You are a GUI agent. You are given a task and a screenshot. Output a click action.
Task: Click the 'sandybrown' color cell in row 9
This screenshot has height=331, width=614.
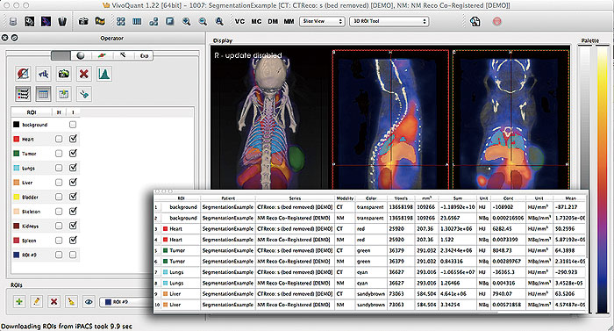click(x=370, y=294)
